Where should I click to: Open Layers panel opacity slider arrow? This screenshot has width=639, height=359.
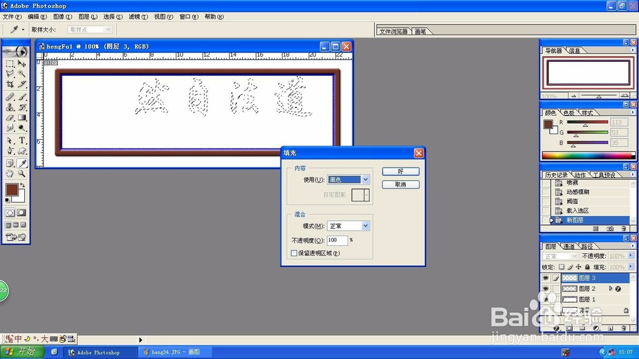[x=631, y=256]
